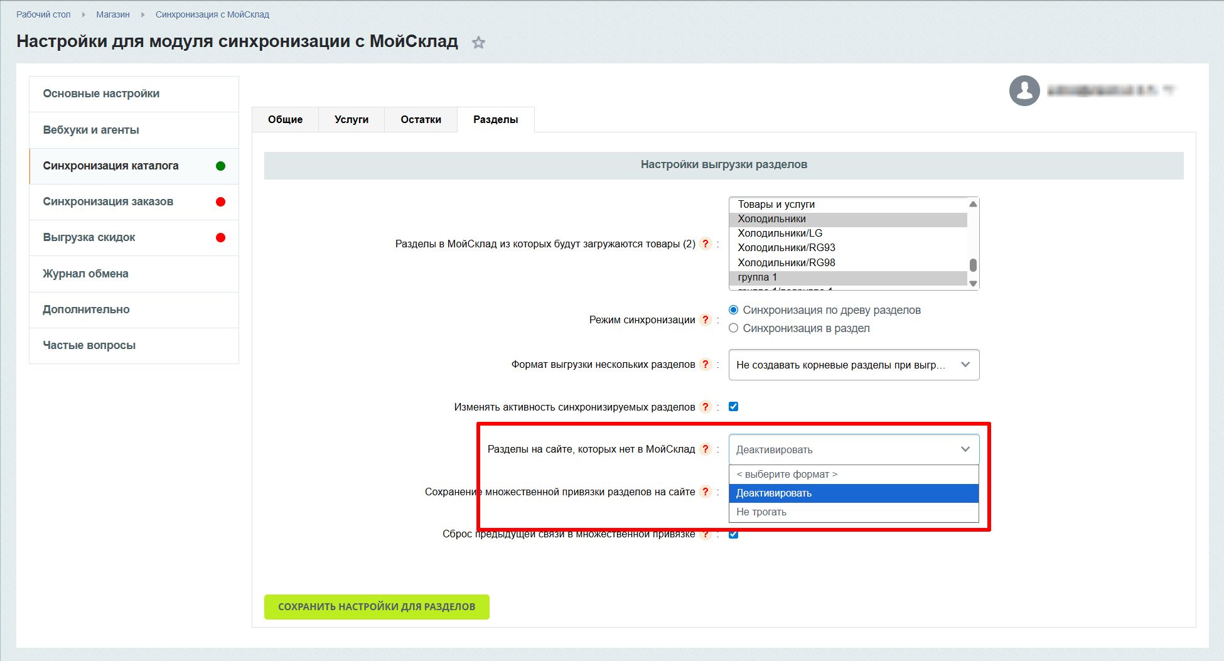Click the sections list scrollbar down arrow
1224x661 pixels.
(973, 284)
